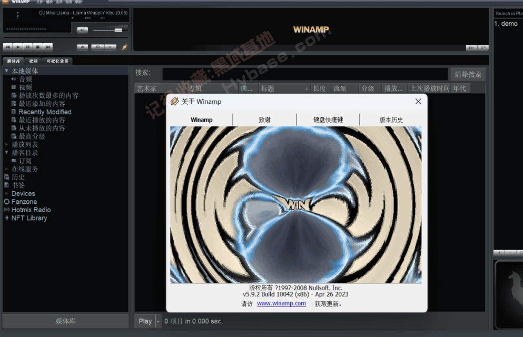Click the Winamp icon in About dialog title
523x337 pixels.
174,101
